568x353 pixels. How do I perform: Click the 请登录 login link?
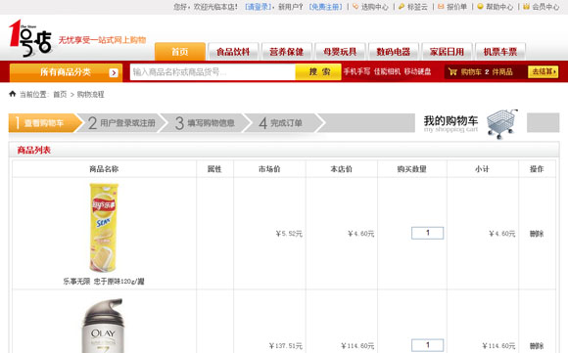click(x=259, y=7)
